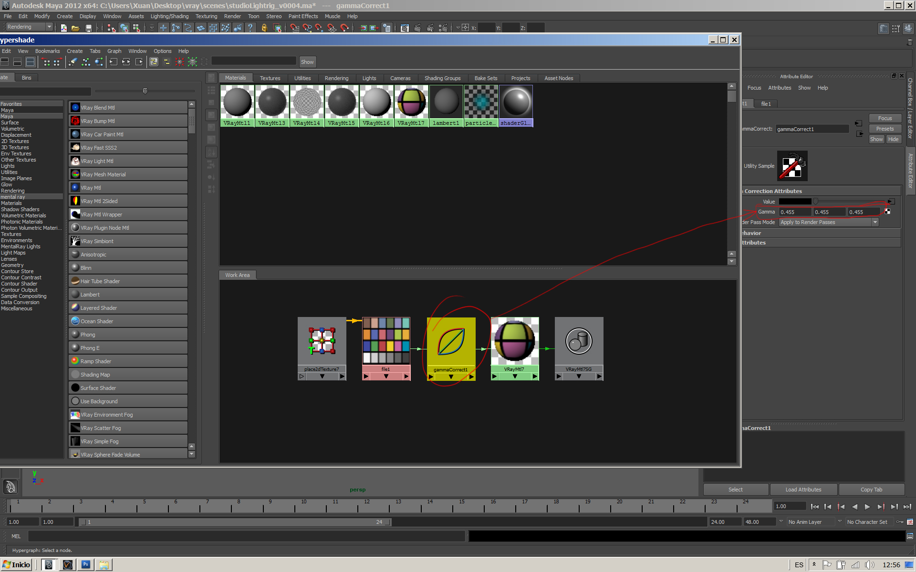The height and width of the screenshot is (572, 916).
Task: Open the Graph menu in Hypershade
Action: (114, 51)
